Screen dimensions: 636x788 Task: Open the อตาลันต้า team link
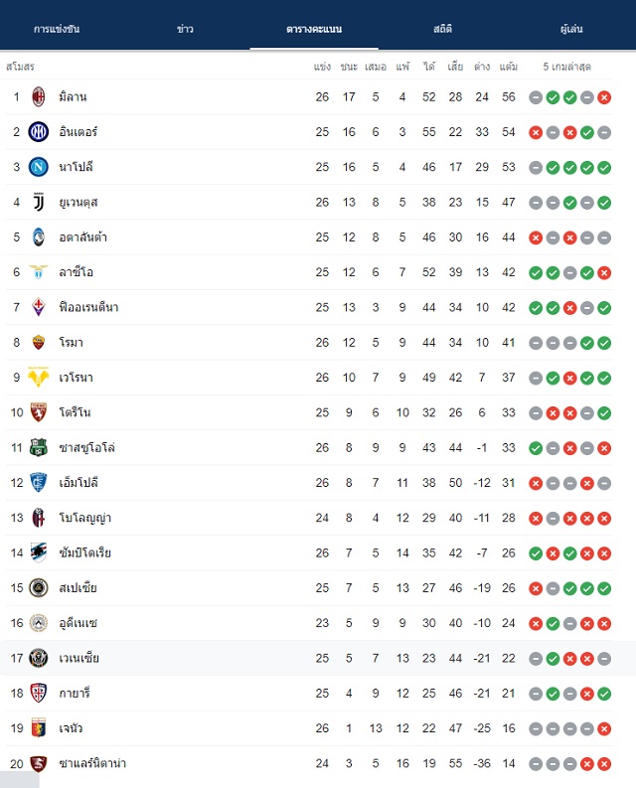pos(82,237)
